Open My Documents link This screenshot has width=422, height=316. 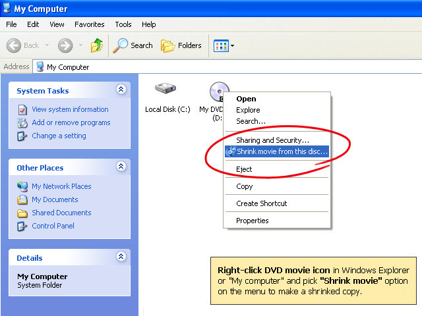(x=55, y=199)
